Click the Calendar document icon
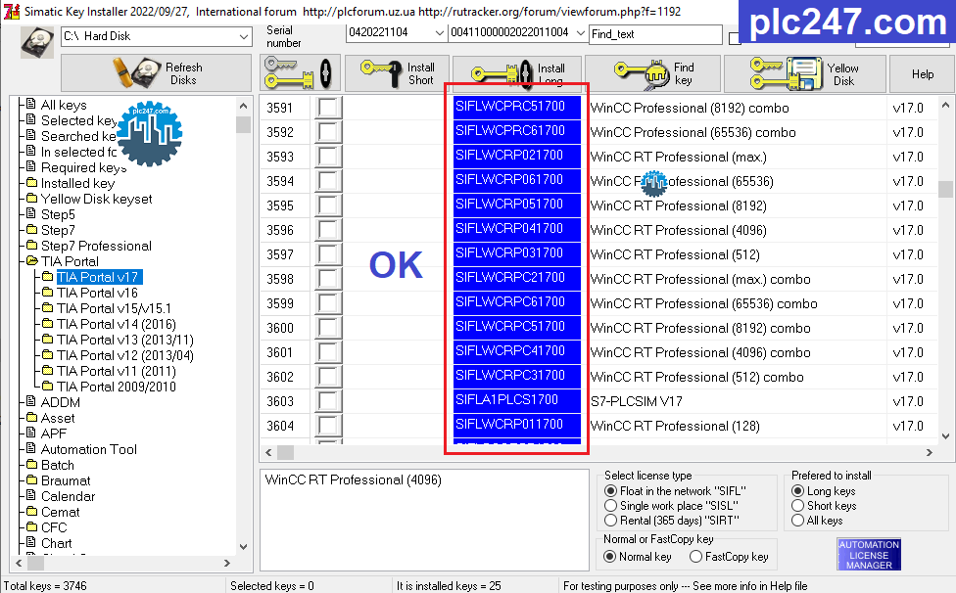 coord(31,495)
